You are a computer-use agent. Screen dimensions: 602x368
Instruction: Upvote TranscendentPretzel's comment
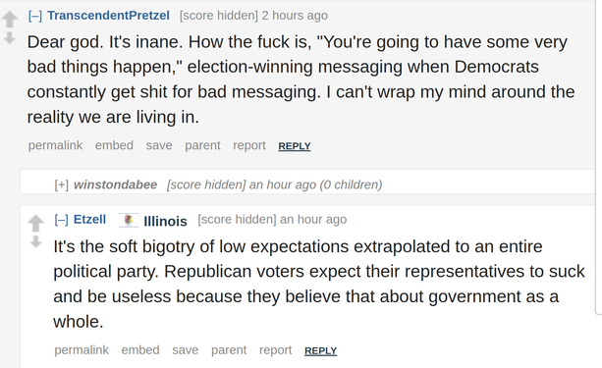click(10, 20)
